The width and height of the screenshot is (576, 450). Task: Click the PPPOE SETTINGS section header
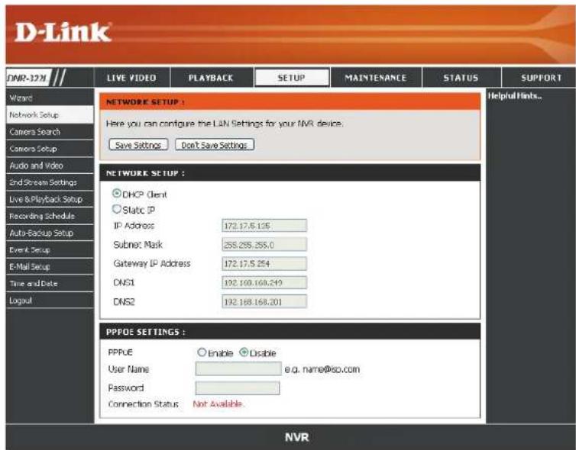(x=290, y=332)
